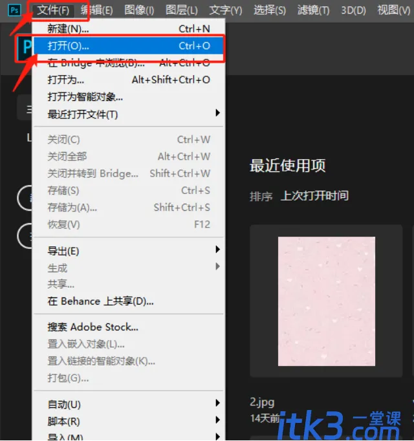Expand the 自动(U) submenu

pos(129,404)
